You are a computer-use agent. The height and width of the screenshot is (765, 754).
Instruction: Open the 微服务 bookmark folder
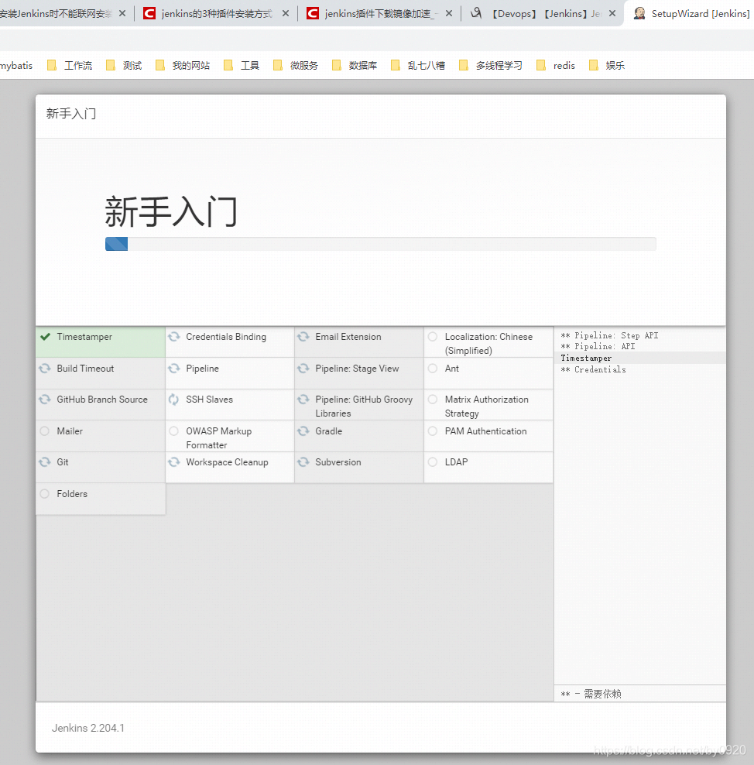tap(296, 65)
